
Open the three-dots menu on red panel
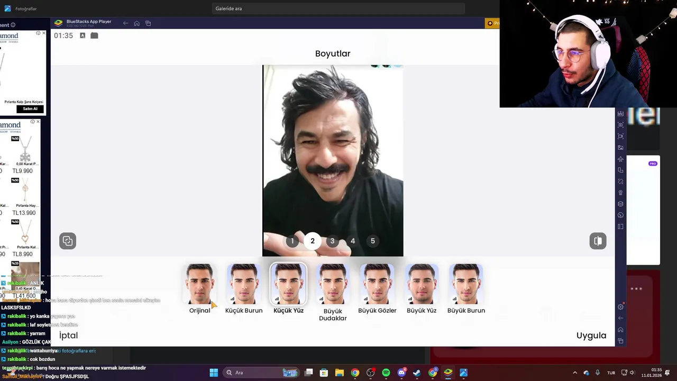coord(636,289)
